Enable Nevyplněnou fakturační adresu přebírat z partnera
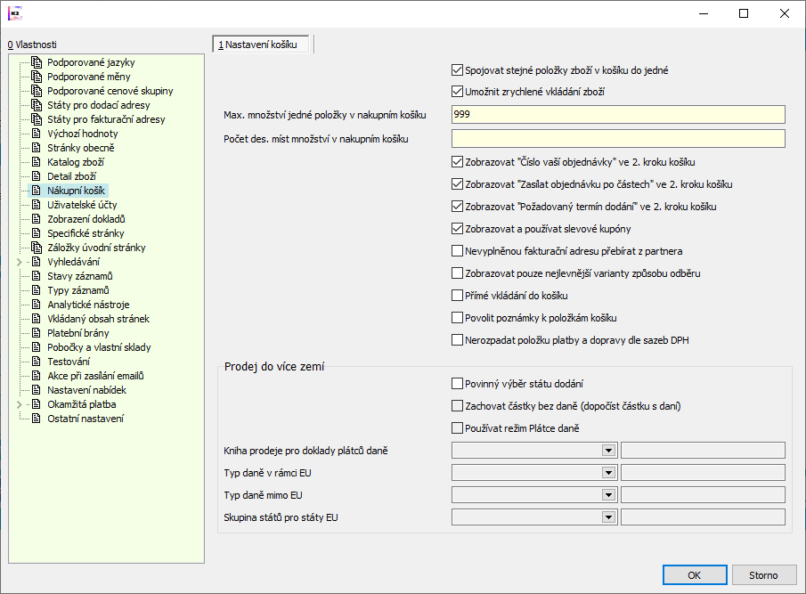The height and width of the screenshot is (594, 806). click(457, 251)
